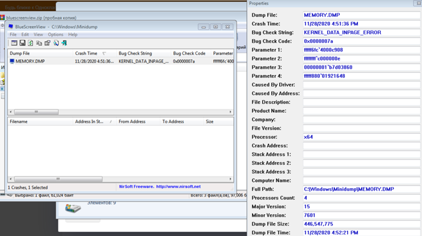
Task: Click the Save Selected Items floppy icon
Action: [x=22, y=43]
